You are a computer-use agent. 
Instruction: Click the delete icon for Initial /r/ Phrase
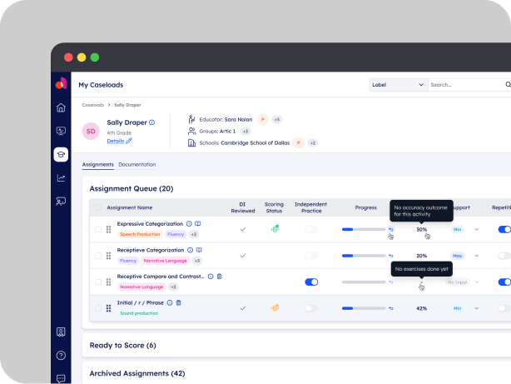click(x=178, y=302)
